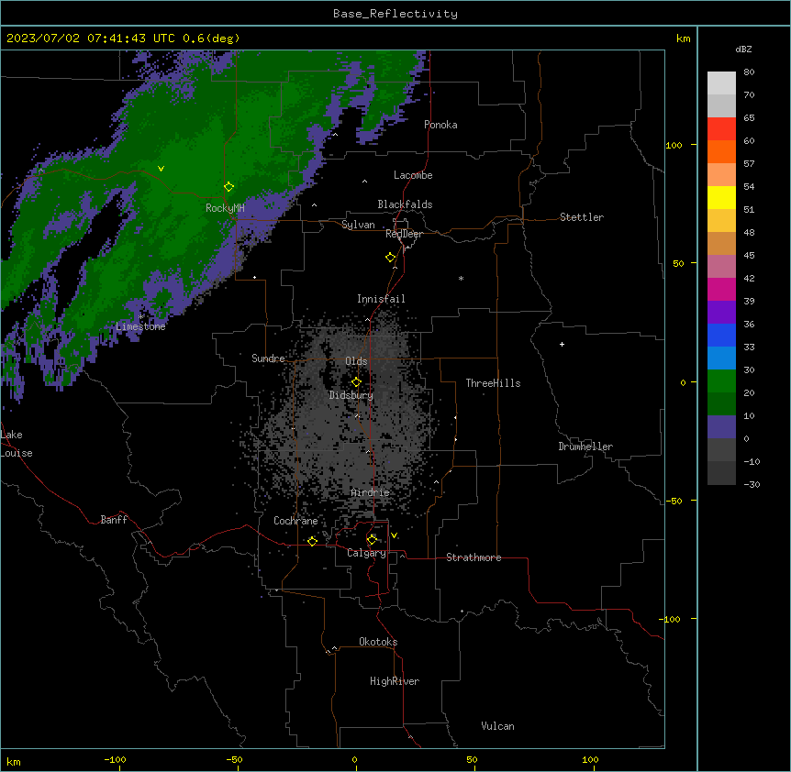
Task: Click the Airdrie city label
Action: 370,492
